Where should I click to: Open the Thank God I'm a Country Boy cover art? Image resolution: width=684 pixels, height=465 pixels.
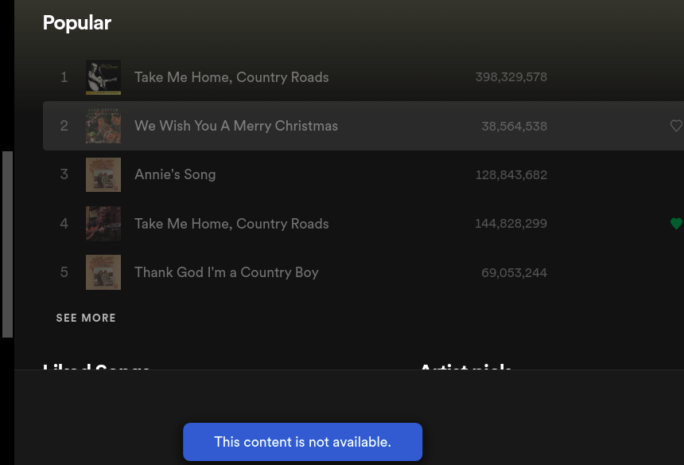tap(103, 272)
